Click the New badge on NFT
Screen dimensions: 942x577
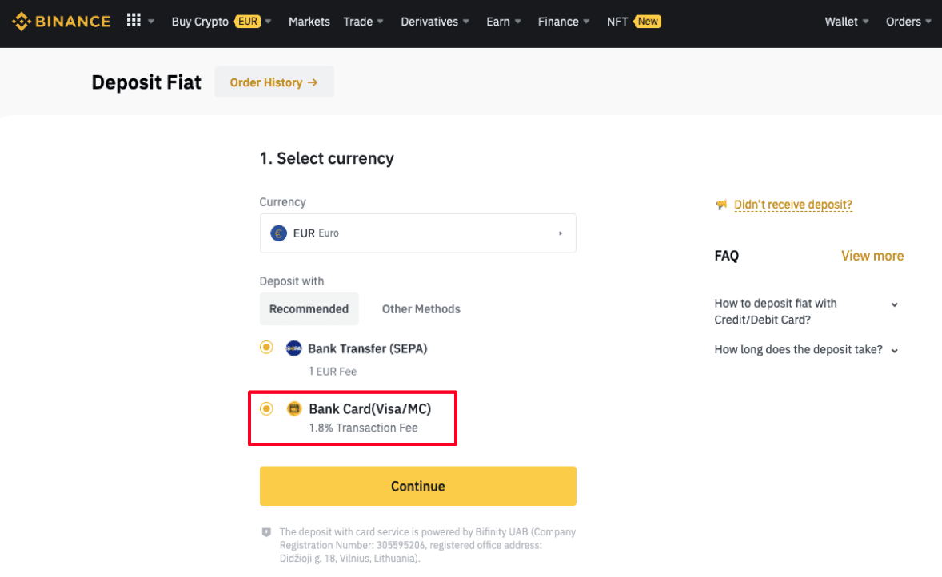(x=647, y=22)
